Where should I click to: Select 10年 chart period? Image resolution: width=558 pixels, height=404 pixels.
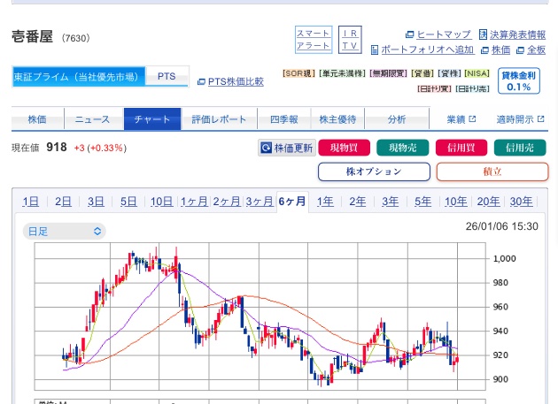pyautogui.click(x=456, y=202)
